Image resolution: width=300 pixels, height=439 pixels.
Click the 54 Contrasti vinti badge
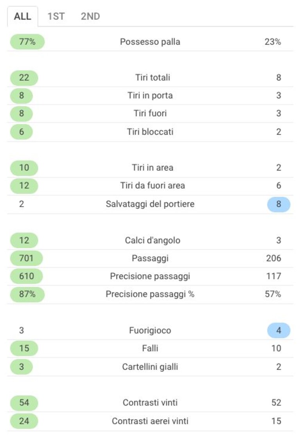(x=24, y=403)
